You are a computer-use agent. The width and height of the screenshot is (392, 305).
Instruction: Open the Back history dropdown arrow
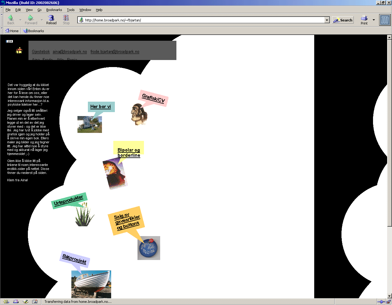click(x=20, y=20)
